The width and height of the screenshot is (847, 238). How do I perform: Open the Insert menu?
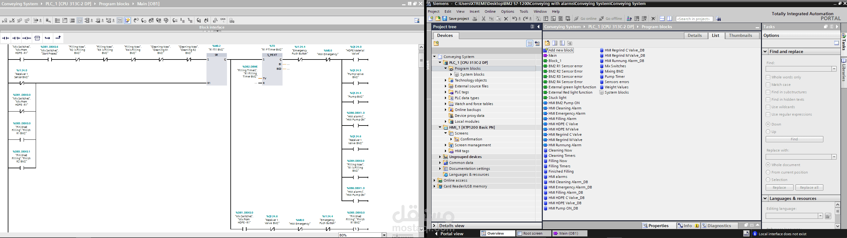coord(474,11)
